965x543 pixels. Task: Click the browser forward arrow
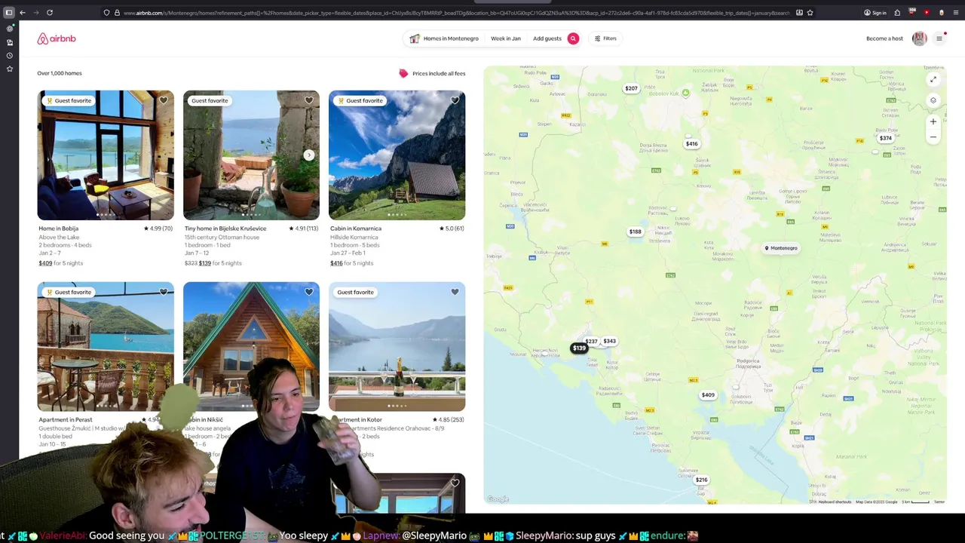(35, 13)
